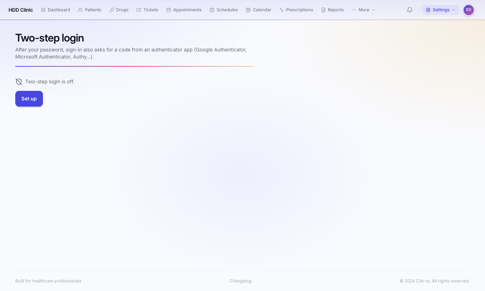Click the Set up button
The height and width of the screenshot is (291, 485).
(x=29, y=99)
